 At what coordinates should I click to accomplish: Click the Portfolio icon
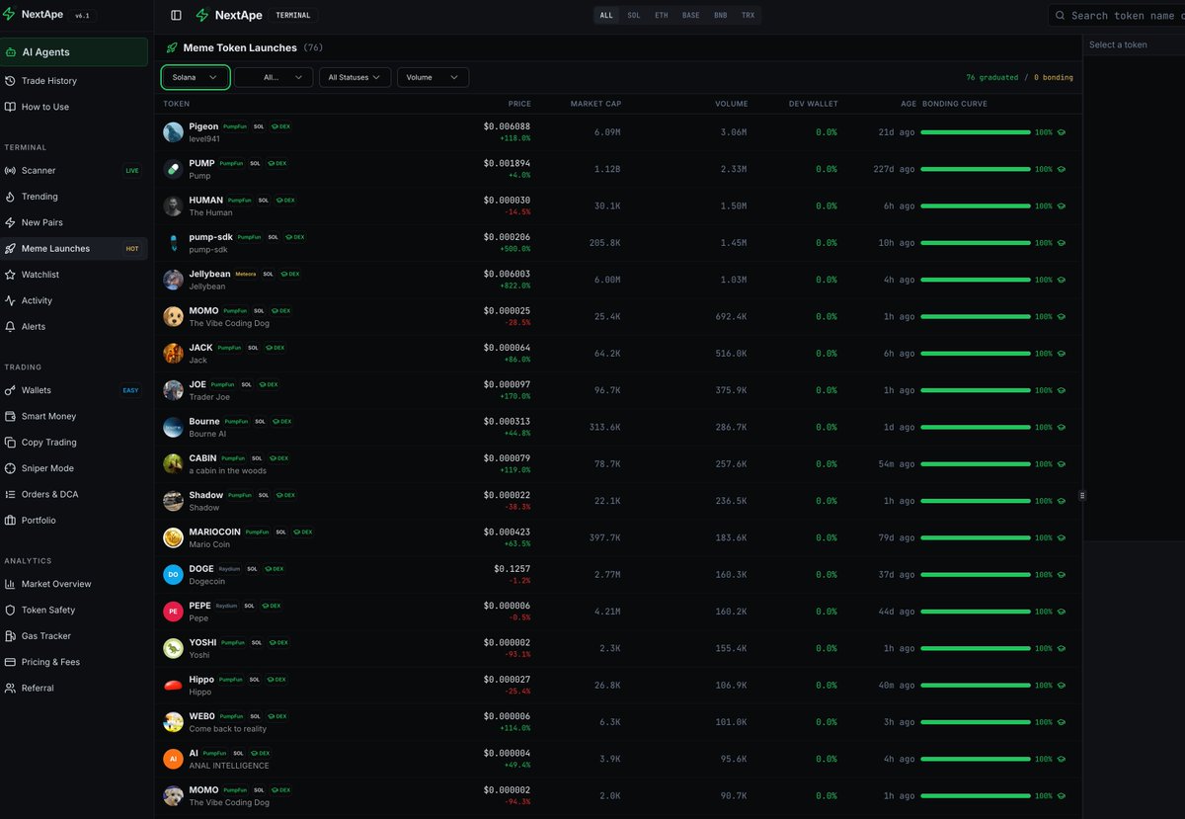(11, 521)
